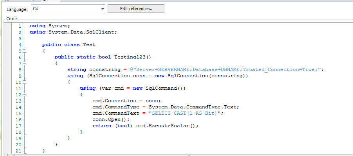
Task: Click line number 21 in the gutter
Action: tap(18, 151)
